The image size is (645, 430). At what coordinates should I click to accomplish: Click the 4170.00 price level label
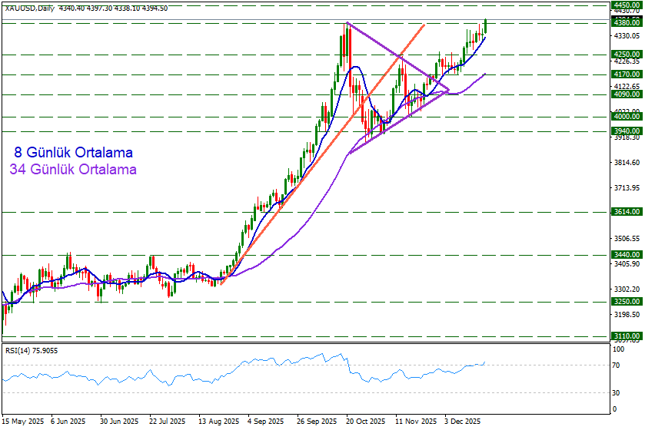627,74
